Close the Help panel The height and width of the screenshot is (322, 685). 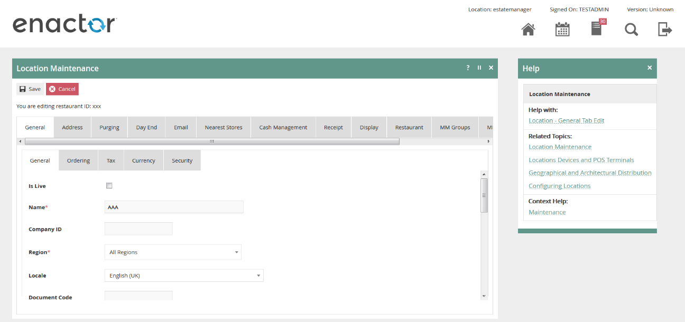[650, 68]
